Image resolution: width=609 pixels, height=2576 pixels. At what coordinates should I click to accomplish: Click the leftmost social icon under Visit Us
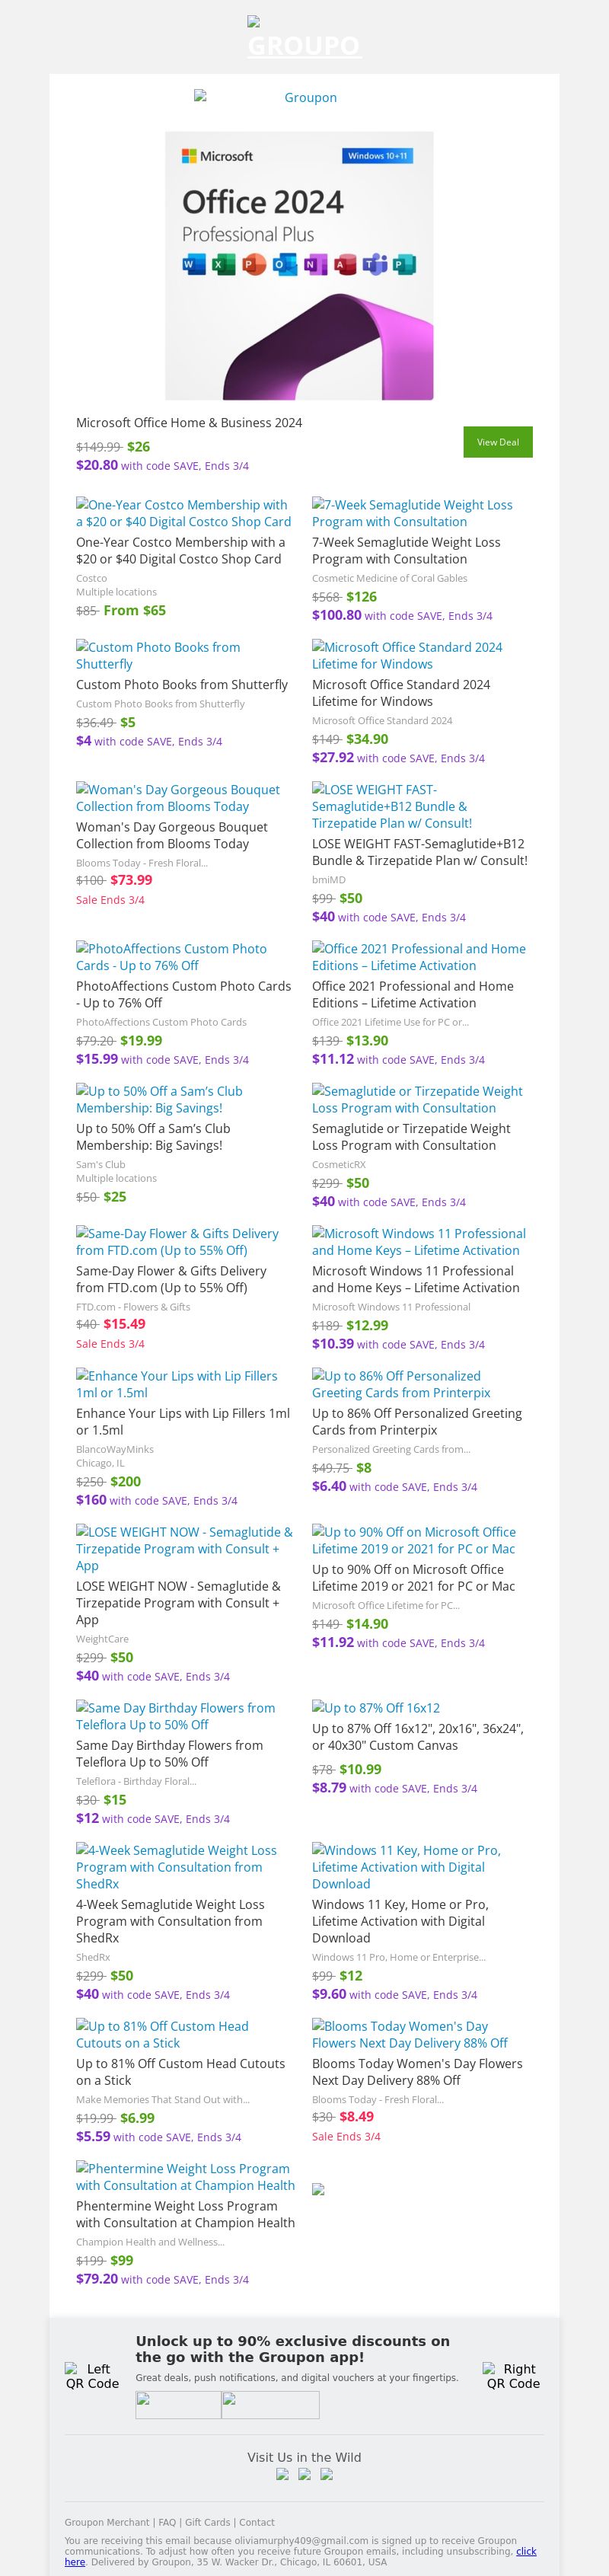(282, 2474)
